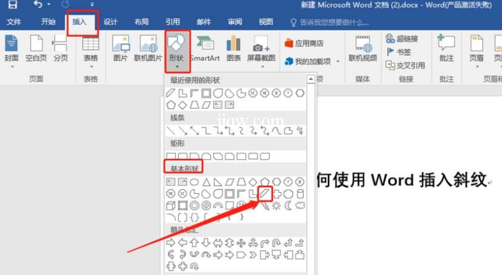Select the chevron arrow shape
This screenshot has width=502, height=275.
click(253, 255)
